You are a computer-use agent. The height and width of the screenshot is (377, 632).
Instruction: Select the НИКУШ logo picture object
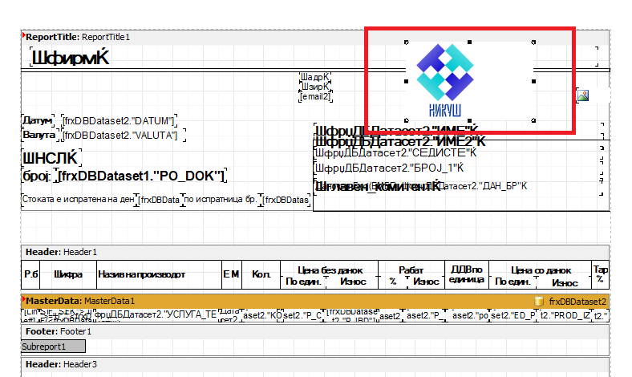[x=469, y=81]
